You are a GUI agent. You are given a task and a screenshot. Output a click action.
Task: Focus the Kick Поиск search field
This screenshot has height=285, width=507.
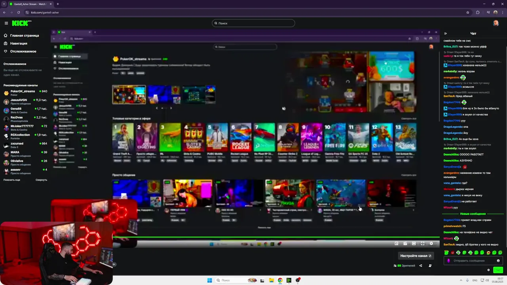[x=253, y=23]
